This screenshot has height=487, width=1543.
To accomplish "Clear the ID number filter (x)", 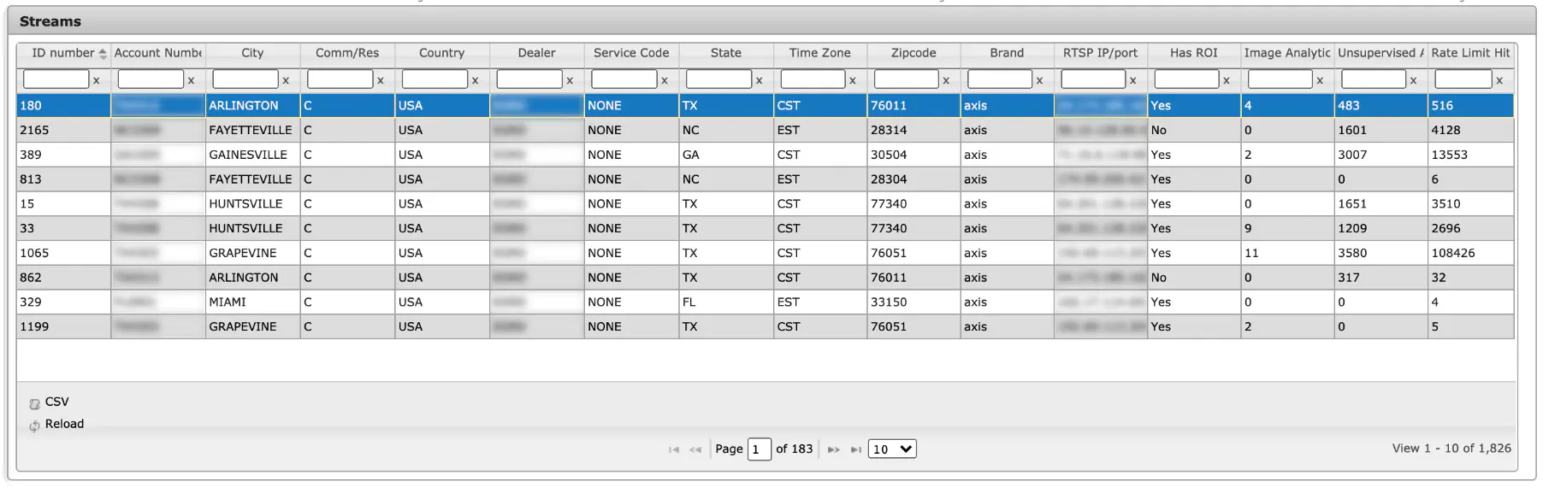I will pos(97,80).
